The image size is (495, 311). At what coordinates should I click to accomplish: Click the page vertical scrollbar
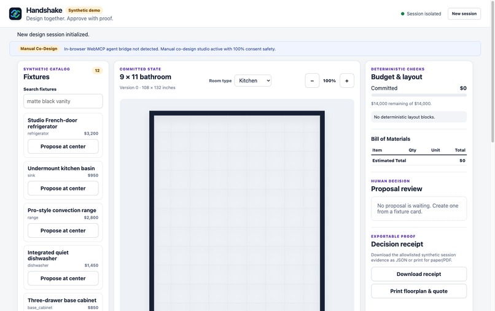(493, 71)
